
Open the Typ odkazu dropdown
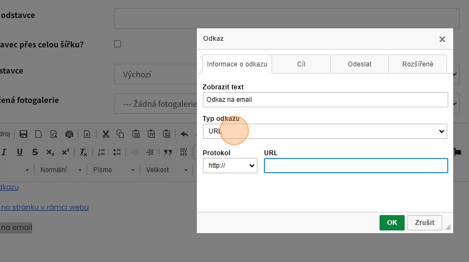[324, 131]
